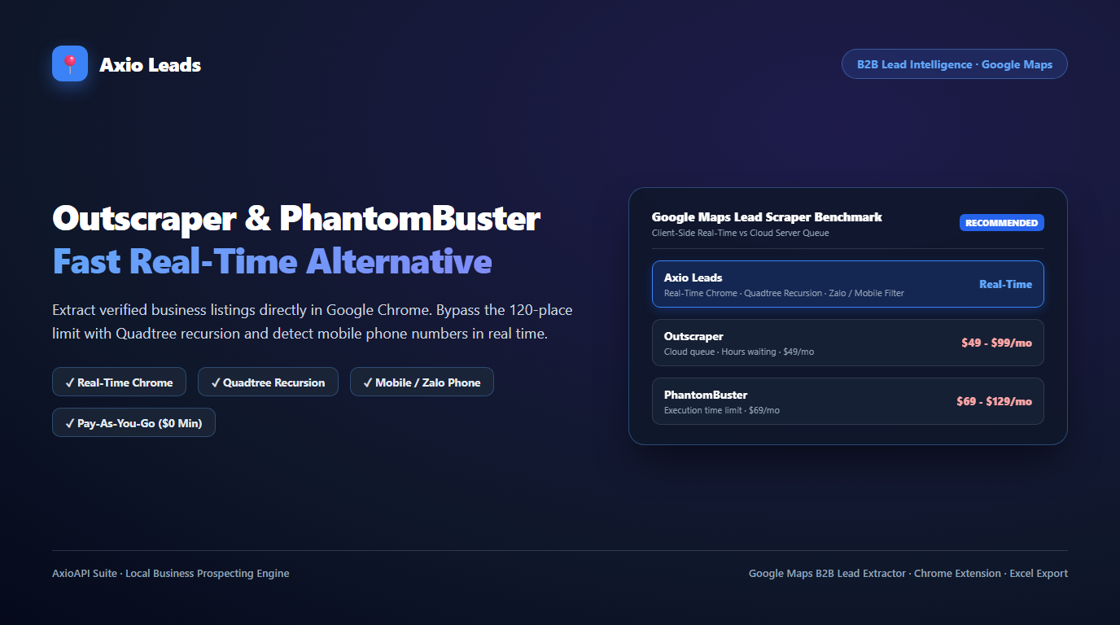
Task: Select the PhantomBuster benchmark row
Action: coord(847,401)
